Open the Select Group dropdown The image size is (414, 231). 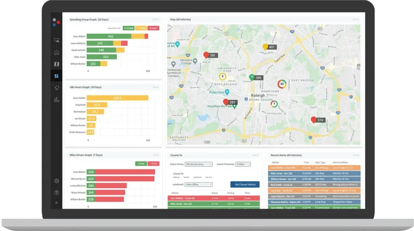(x=199, y=164)
